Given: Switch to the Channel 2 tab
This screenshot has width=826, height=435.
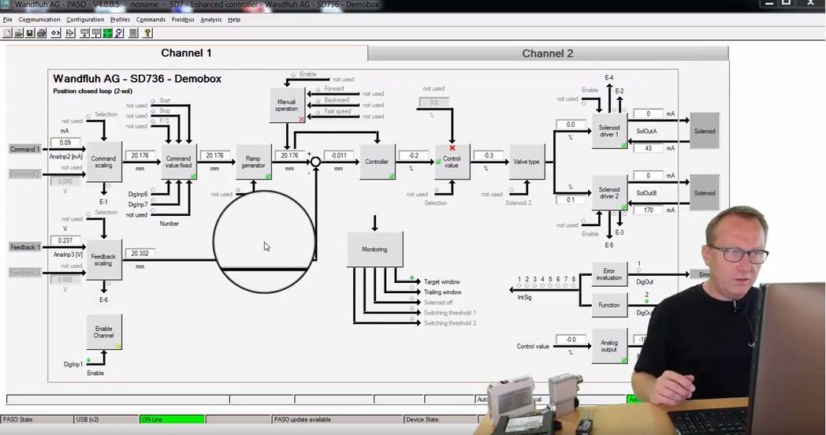Looking at the screenshot, I should click(548, 53).
